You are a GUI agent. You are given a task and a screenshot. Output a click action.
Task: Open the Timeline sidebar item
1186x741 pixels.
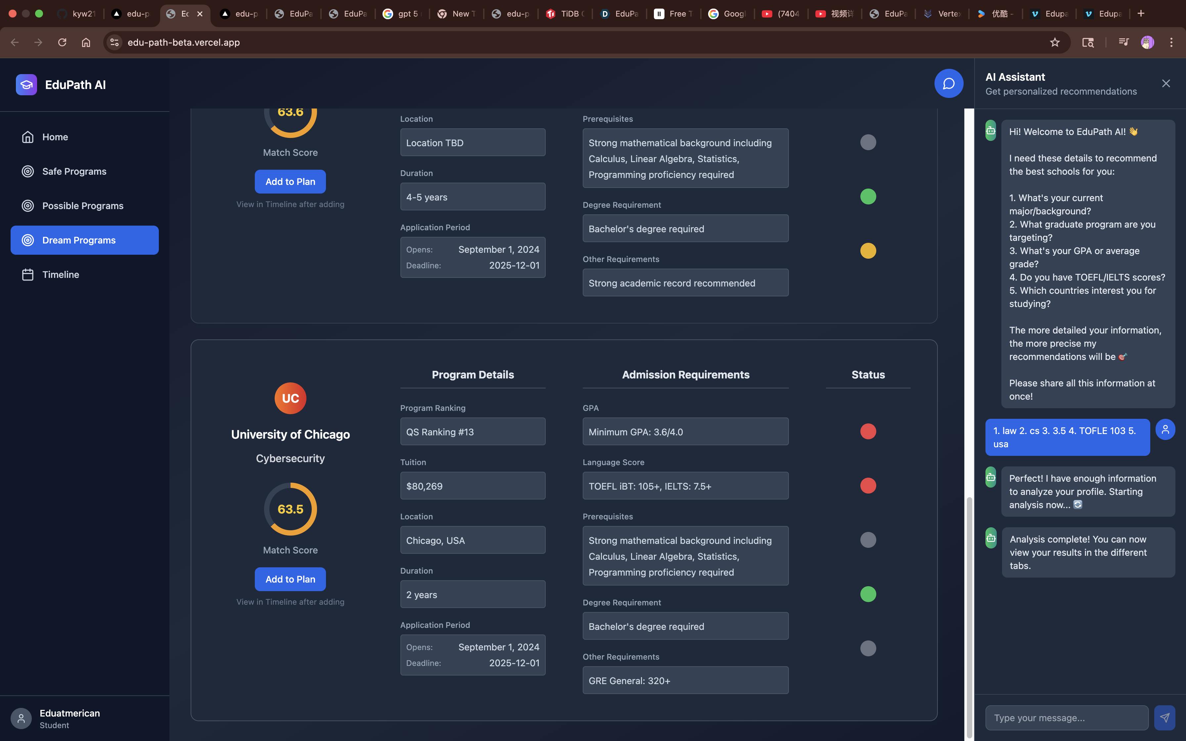60,275
